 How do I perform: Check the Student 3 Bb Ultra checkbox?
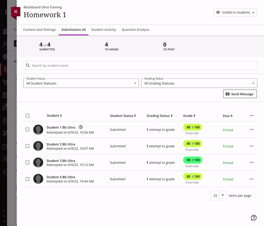(x=27, y=163)
